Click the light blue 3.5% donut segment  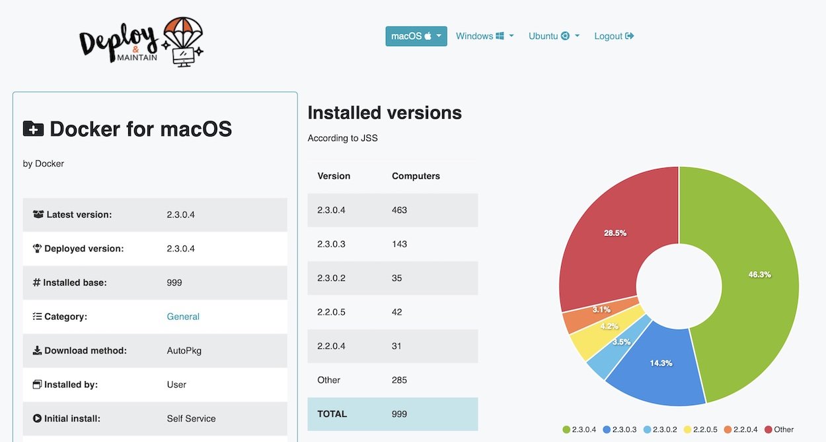click(620, 342)
